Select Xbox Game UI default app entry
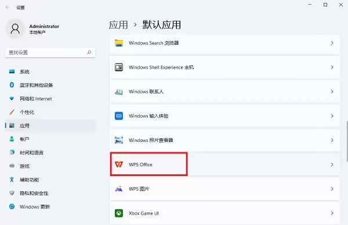348x225 pixels. (224, 213)
